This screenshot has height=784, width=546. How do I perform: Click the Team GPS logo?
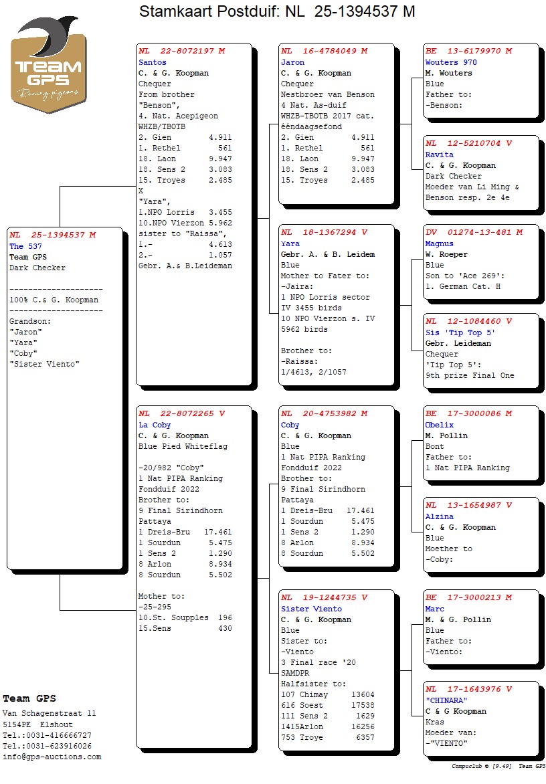click(48, 67)
